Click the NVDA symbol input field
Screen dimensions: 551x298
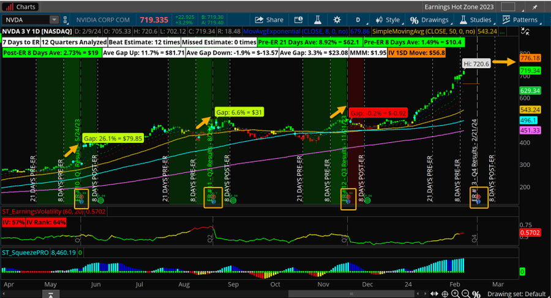point(27,20)
